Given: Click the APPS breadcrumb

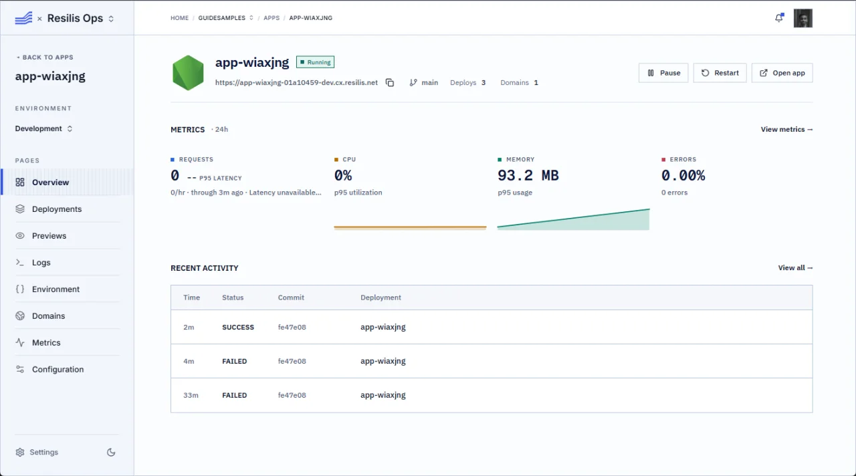Looking at the screenshot, I should (272, 18).
